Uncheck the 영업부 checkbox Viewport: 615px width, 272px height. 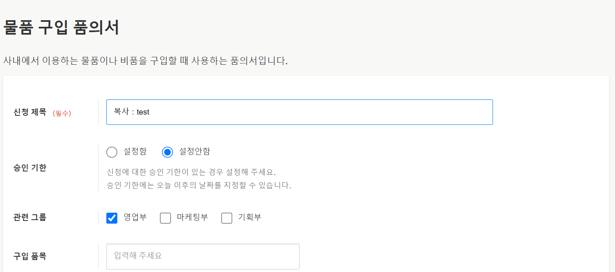pyautogui.click(x=112, y=218)
